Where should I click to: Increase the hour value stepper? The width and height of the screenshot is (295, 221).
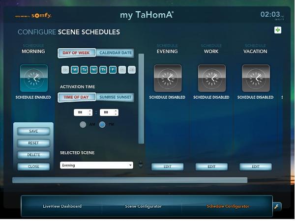[x=90, y=110]
